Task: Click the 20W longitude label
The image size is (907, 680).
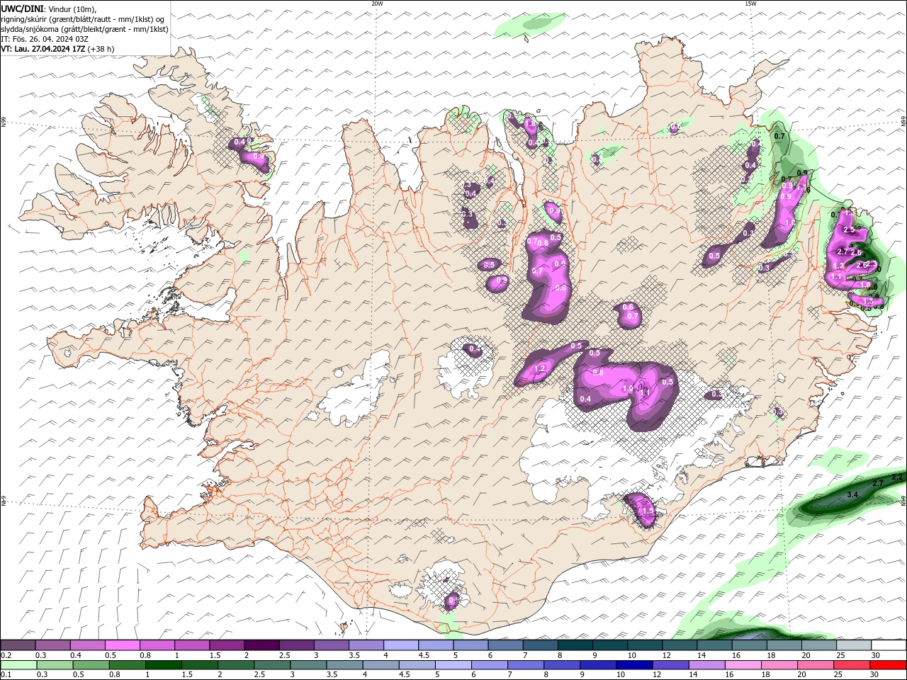Action: tap(377, 4)
